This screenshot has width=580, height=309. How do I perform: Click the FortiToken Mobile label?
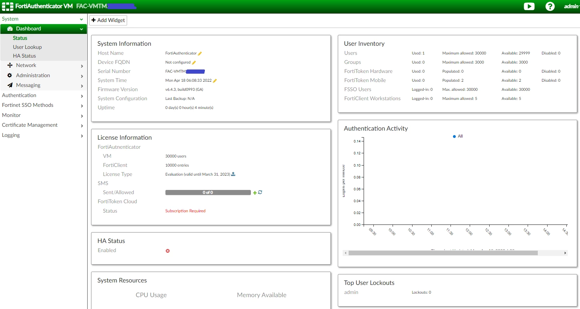point(365,80)
